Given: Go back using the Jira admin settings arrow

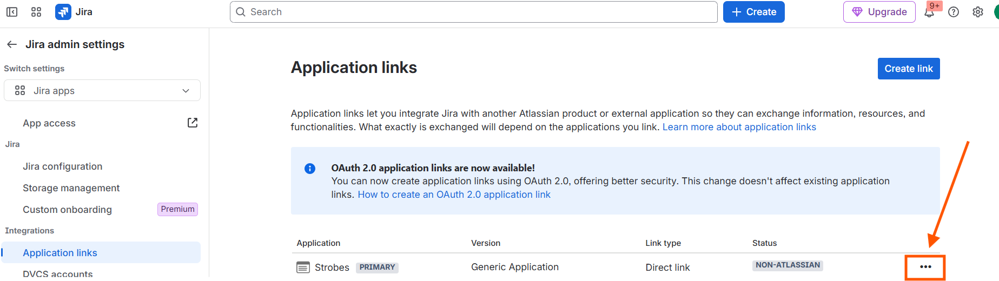Looking at the screenshot, I should [x=12, y=44].
